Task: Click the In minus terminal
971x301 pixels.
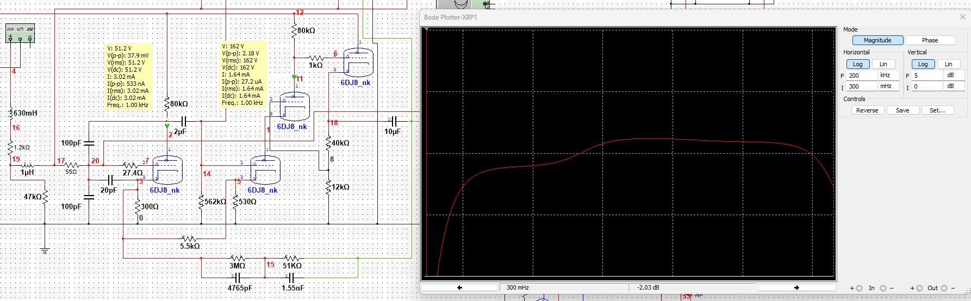Action: [883, 288]
